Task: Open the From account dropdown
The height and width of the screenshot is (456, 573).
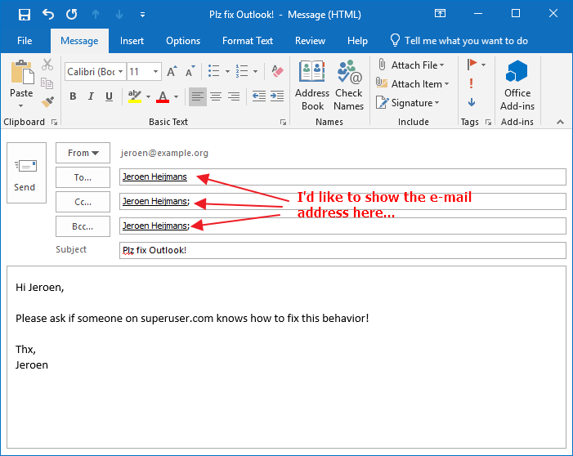Action: (83, 153)
